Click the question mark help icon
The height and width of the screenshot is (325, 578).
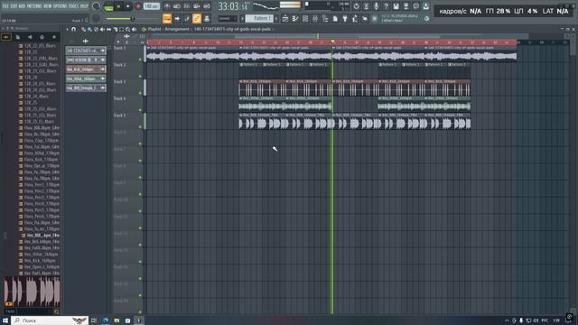[x=386, y=6]
